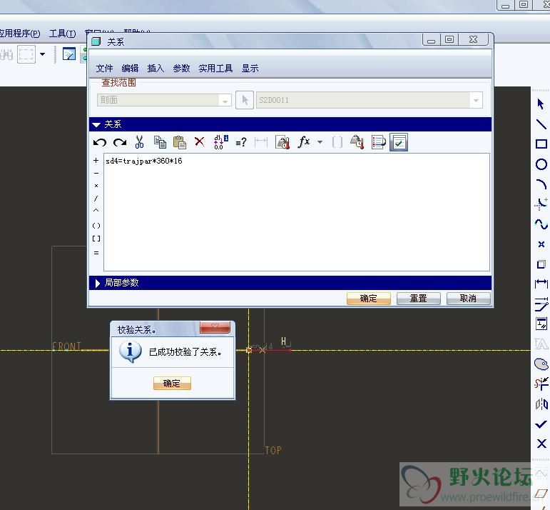Click the evaluate expression =? icon

tap(241, 142)
